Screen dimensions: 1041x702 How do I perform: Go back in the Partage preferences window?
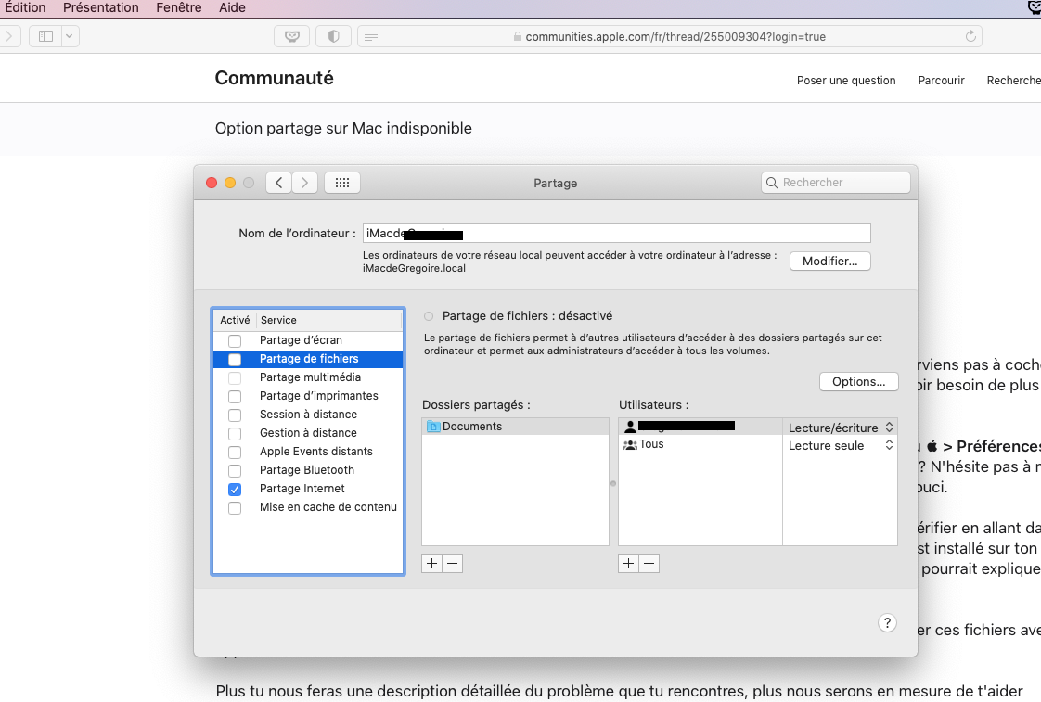[279, 183]
